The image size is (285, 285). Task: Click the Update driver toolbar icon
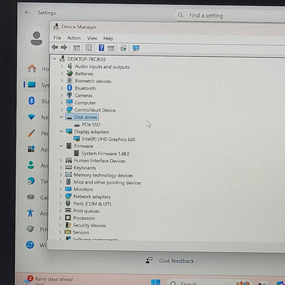(123, 48)
